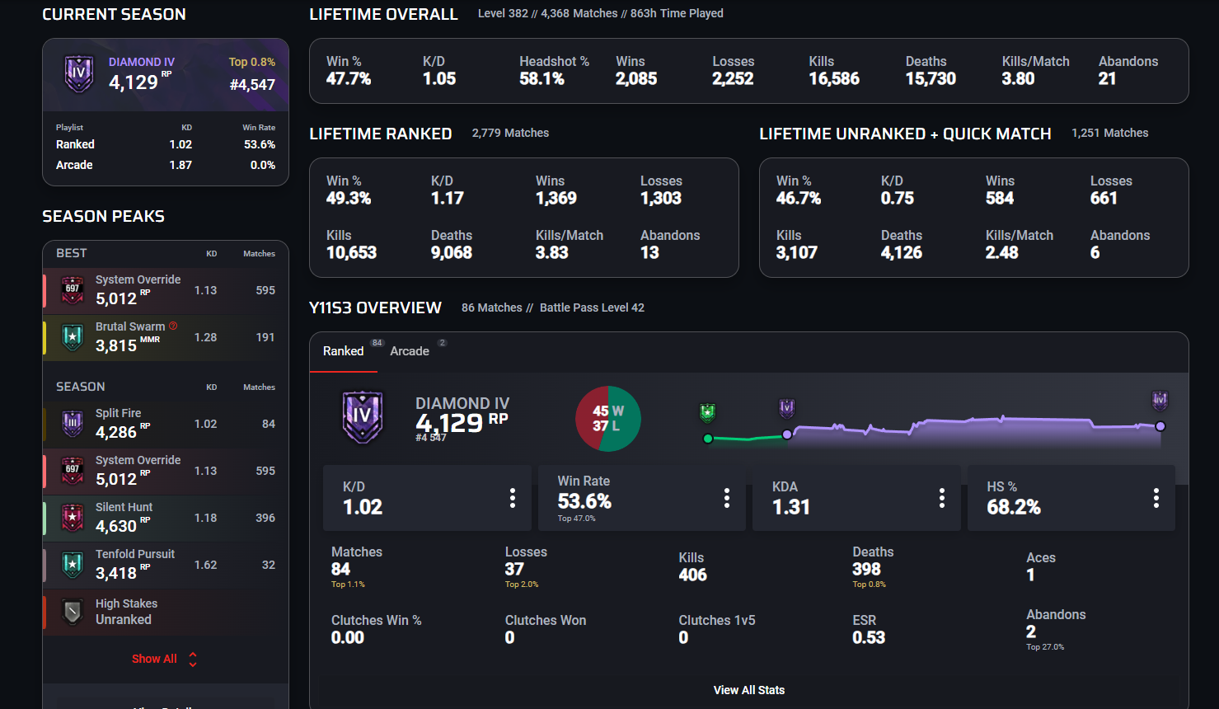
Task: Expand seasons list with Show All
Action: (165, 659)
